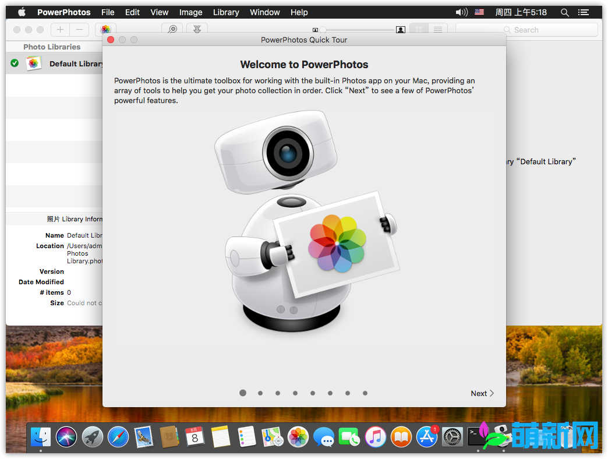This screenshot has height=459, width=608.
Task: Open Photos app from toolbar icon
Action: click(x=105, y=30)
